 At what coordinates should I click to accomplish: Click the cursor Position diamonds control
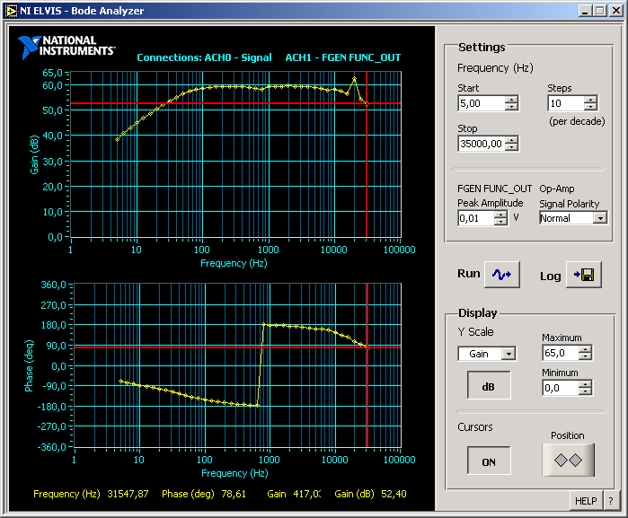click(568, 460)
